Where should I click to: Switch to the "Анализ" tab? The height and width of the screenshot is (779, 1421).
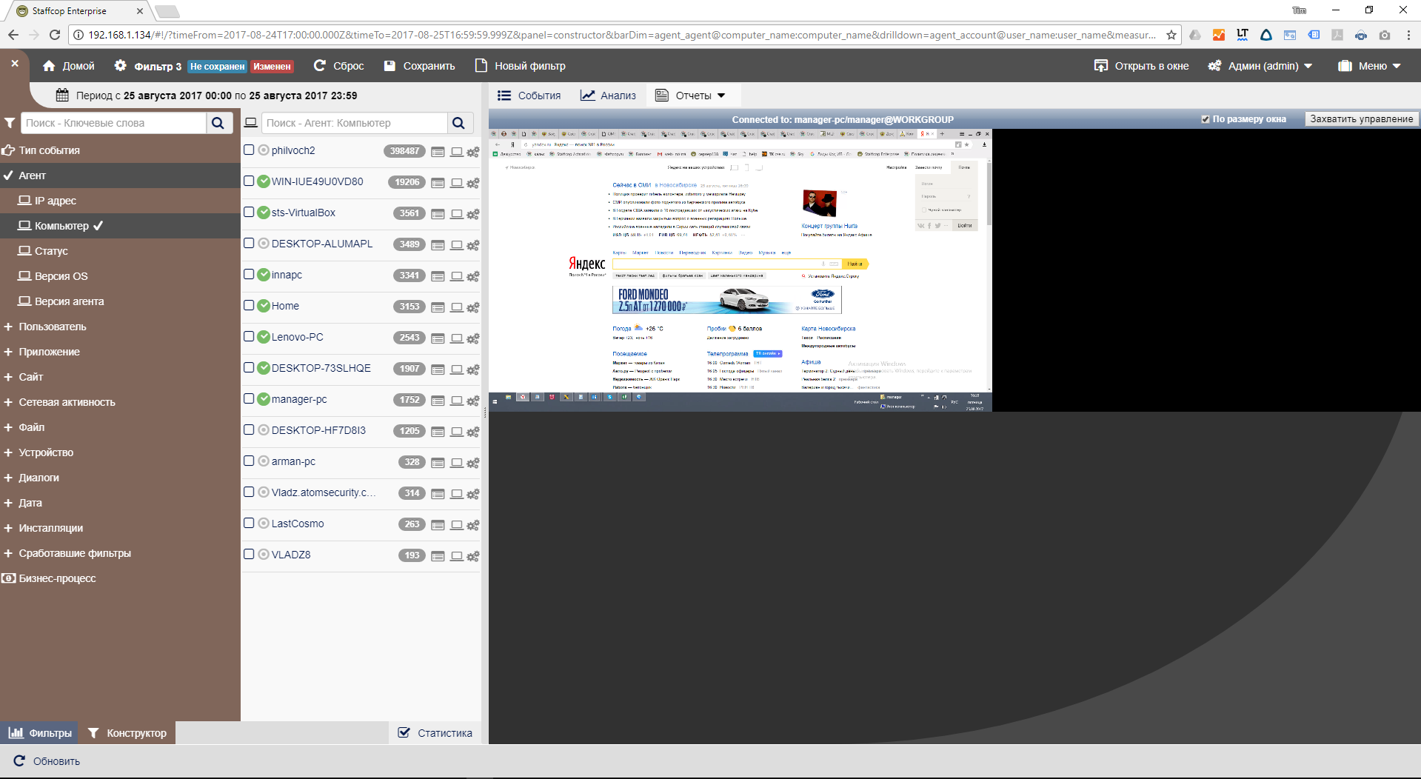click(x=608, y=96)
